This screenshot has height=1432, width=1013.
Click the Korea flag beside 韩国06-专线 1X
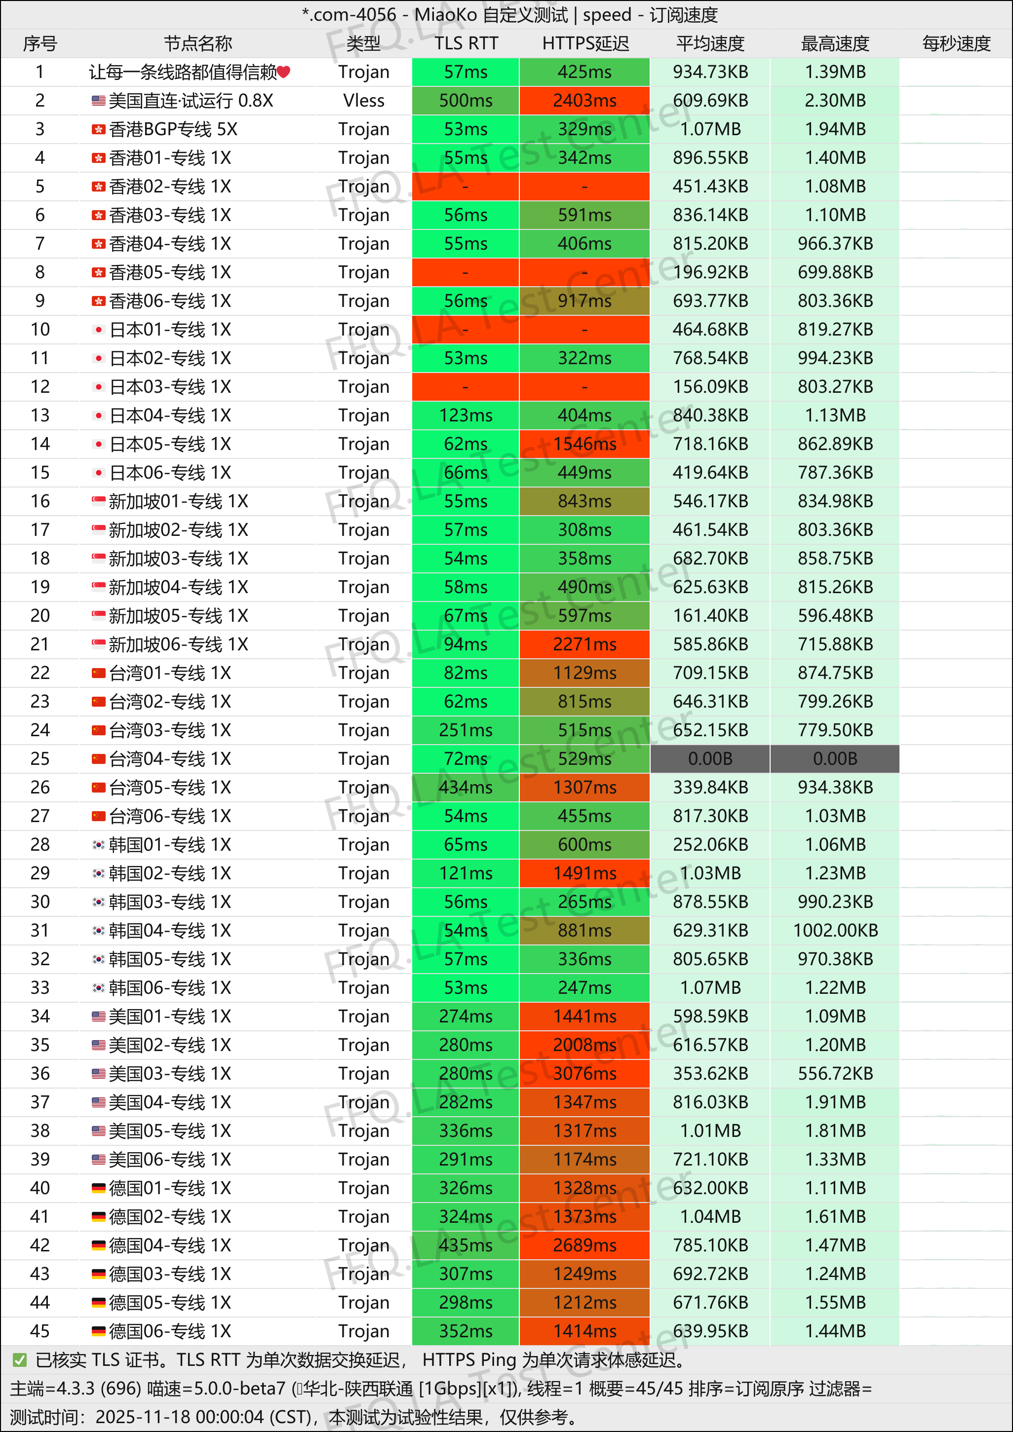coord(98,987)
